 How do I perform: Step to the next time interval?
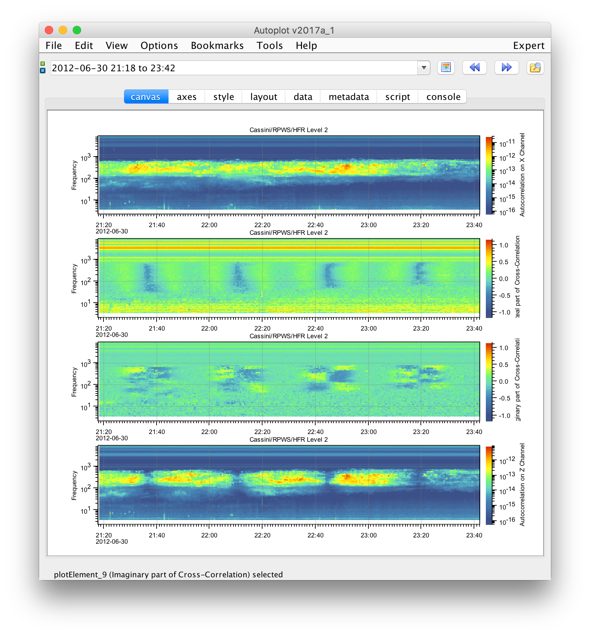pos(506,67)
